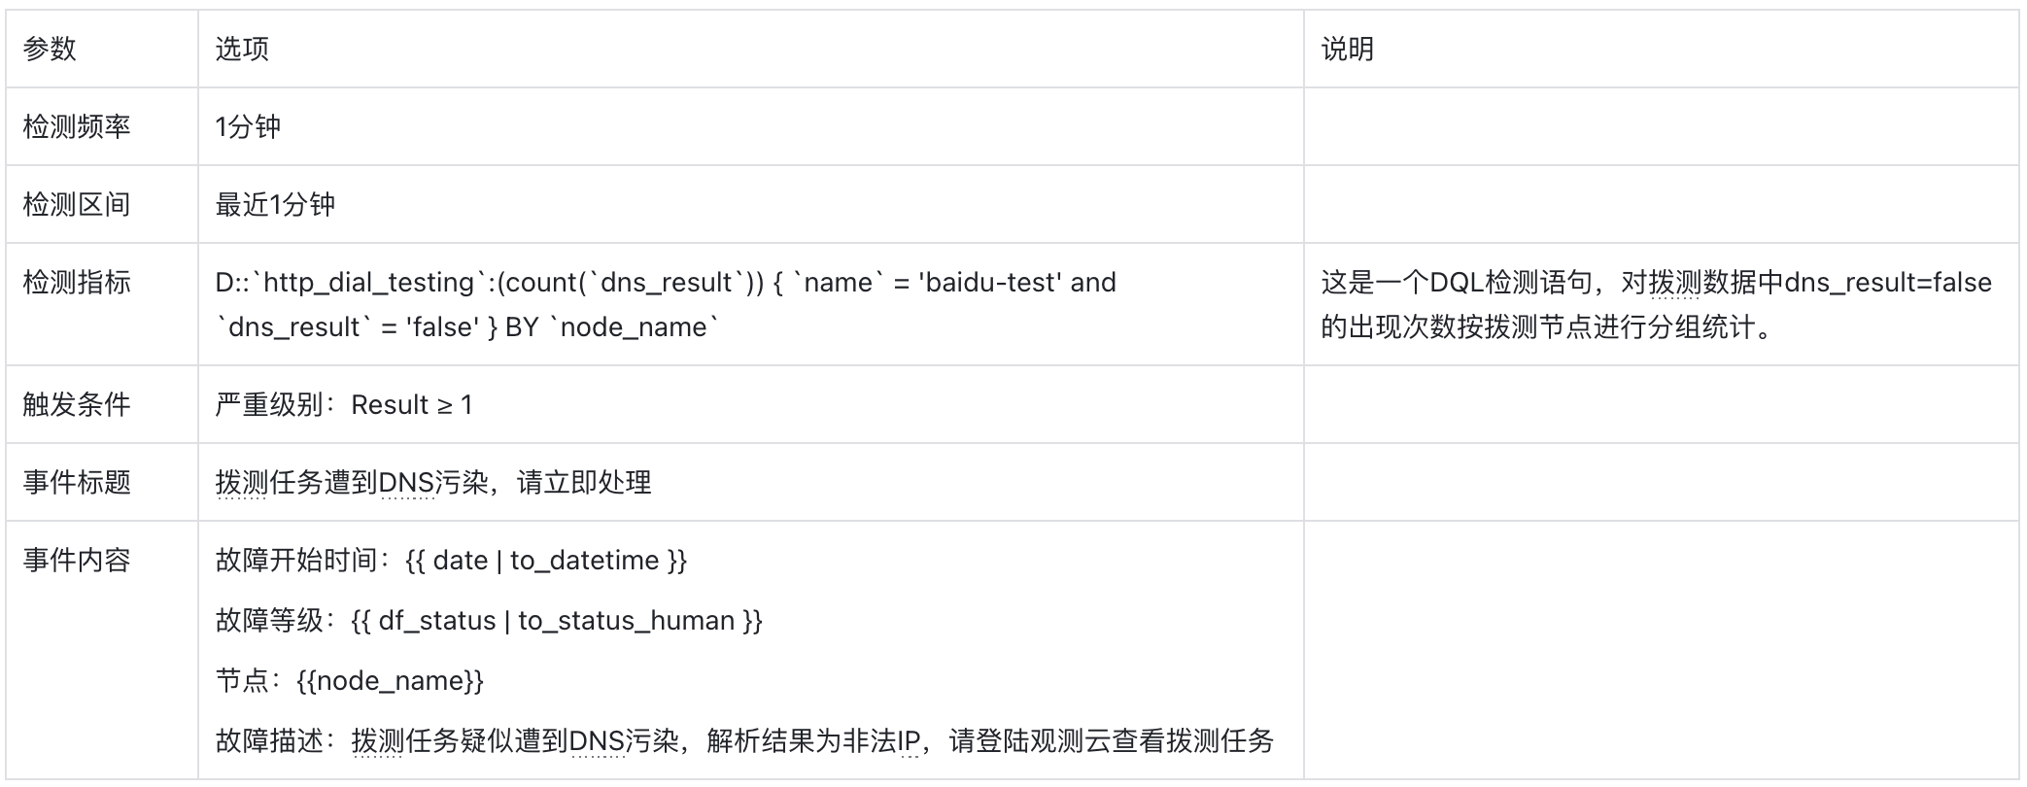Viewport: 2027px width, 787px height.
Task: Click the 故障开始时间 template line
Action: pyautogui.click(x=451, y=561)
